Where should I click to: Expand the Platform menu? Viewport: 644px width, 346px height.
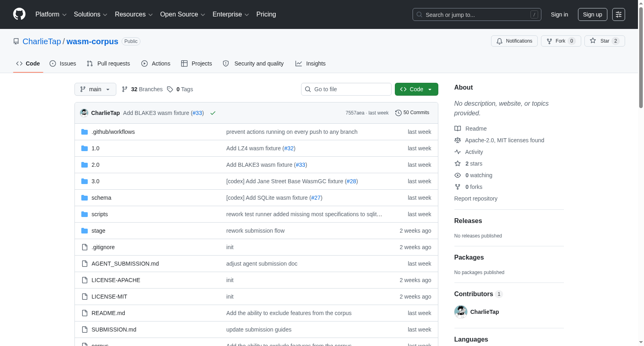coord(51,14)
